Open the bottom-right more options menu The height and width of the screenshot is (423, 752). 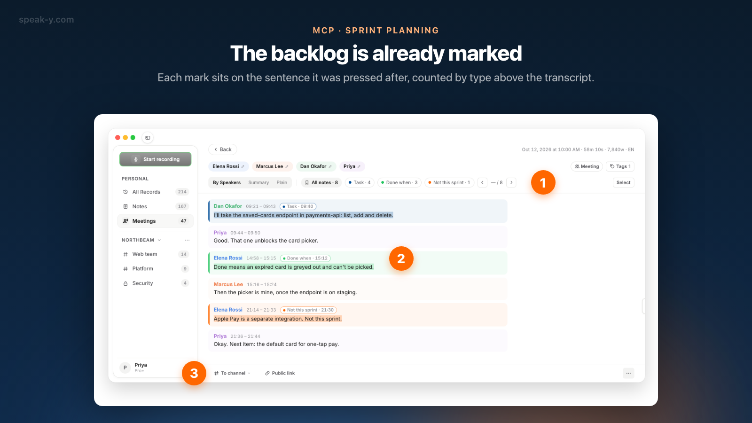pos(628,373)
